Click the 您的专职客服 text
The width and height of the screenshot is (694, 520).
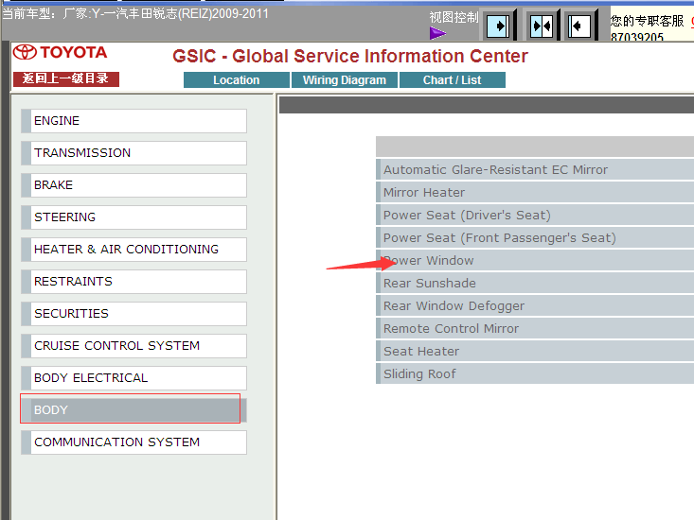pyautogui.click(x=647, y=21)
